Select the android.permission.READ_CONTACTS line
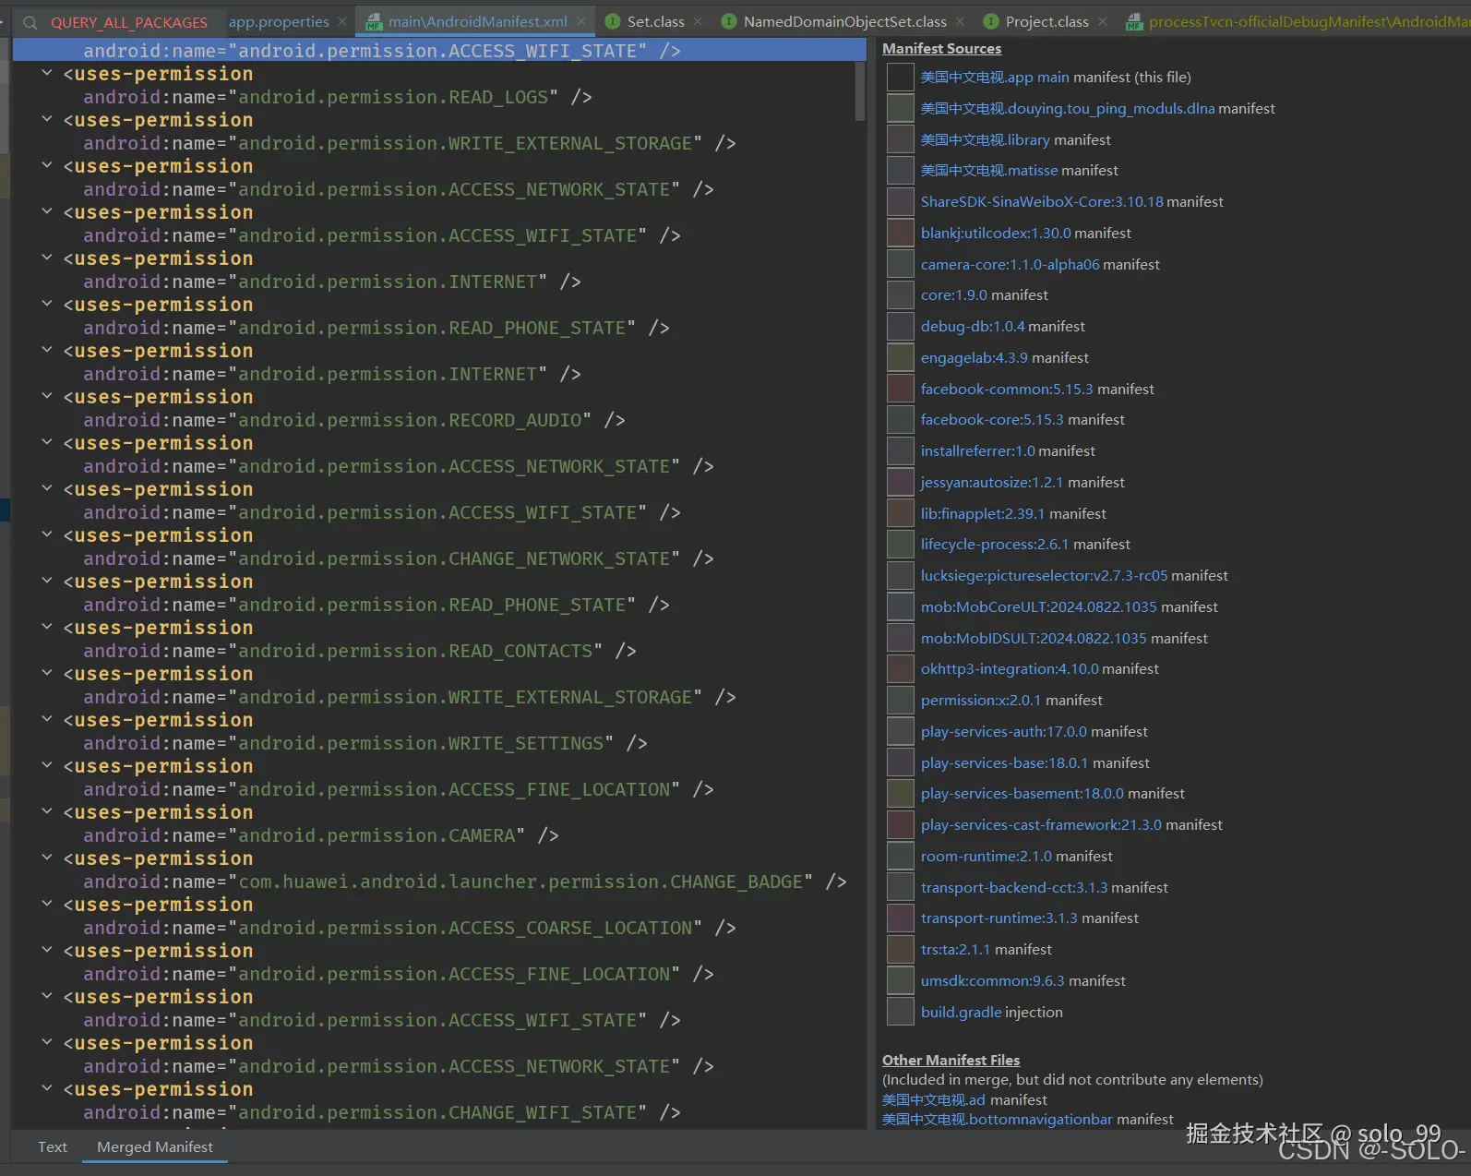This screenshot has width=1471, height=1176. click(360, 651)
